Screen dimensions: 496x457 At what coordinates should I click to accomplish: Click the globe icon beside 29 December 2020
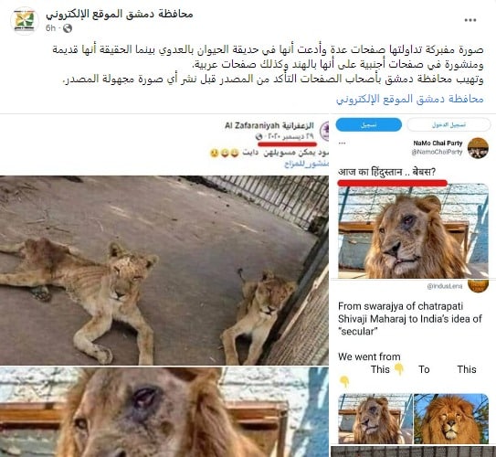[259, 136]
